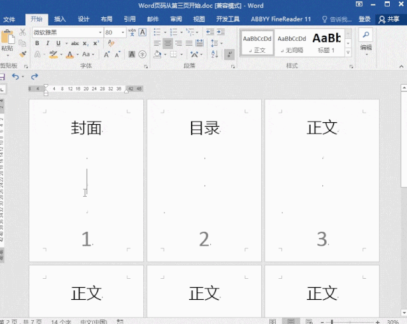Toggle Underline formatting
This screenshot has width=407, height=324.
coord(59,43)
